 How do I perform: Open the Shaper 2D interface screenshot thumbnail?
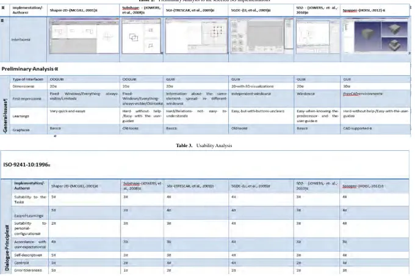84,36
